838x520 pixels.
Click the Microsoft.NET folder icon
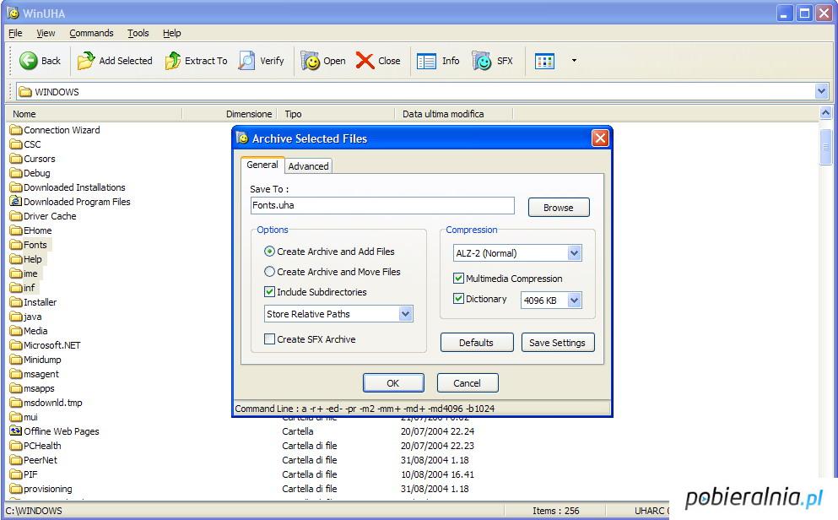[16, 345]
